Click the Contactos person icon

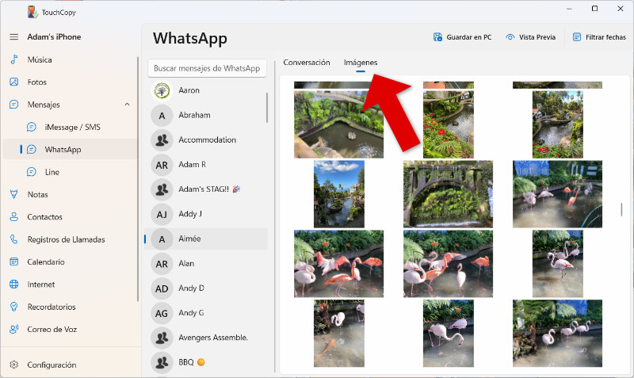pos(13,217)
